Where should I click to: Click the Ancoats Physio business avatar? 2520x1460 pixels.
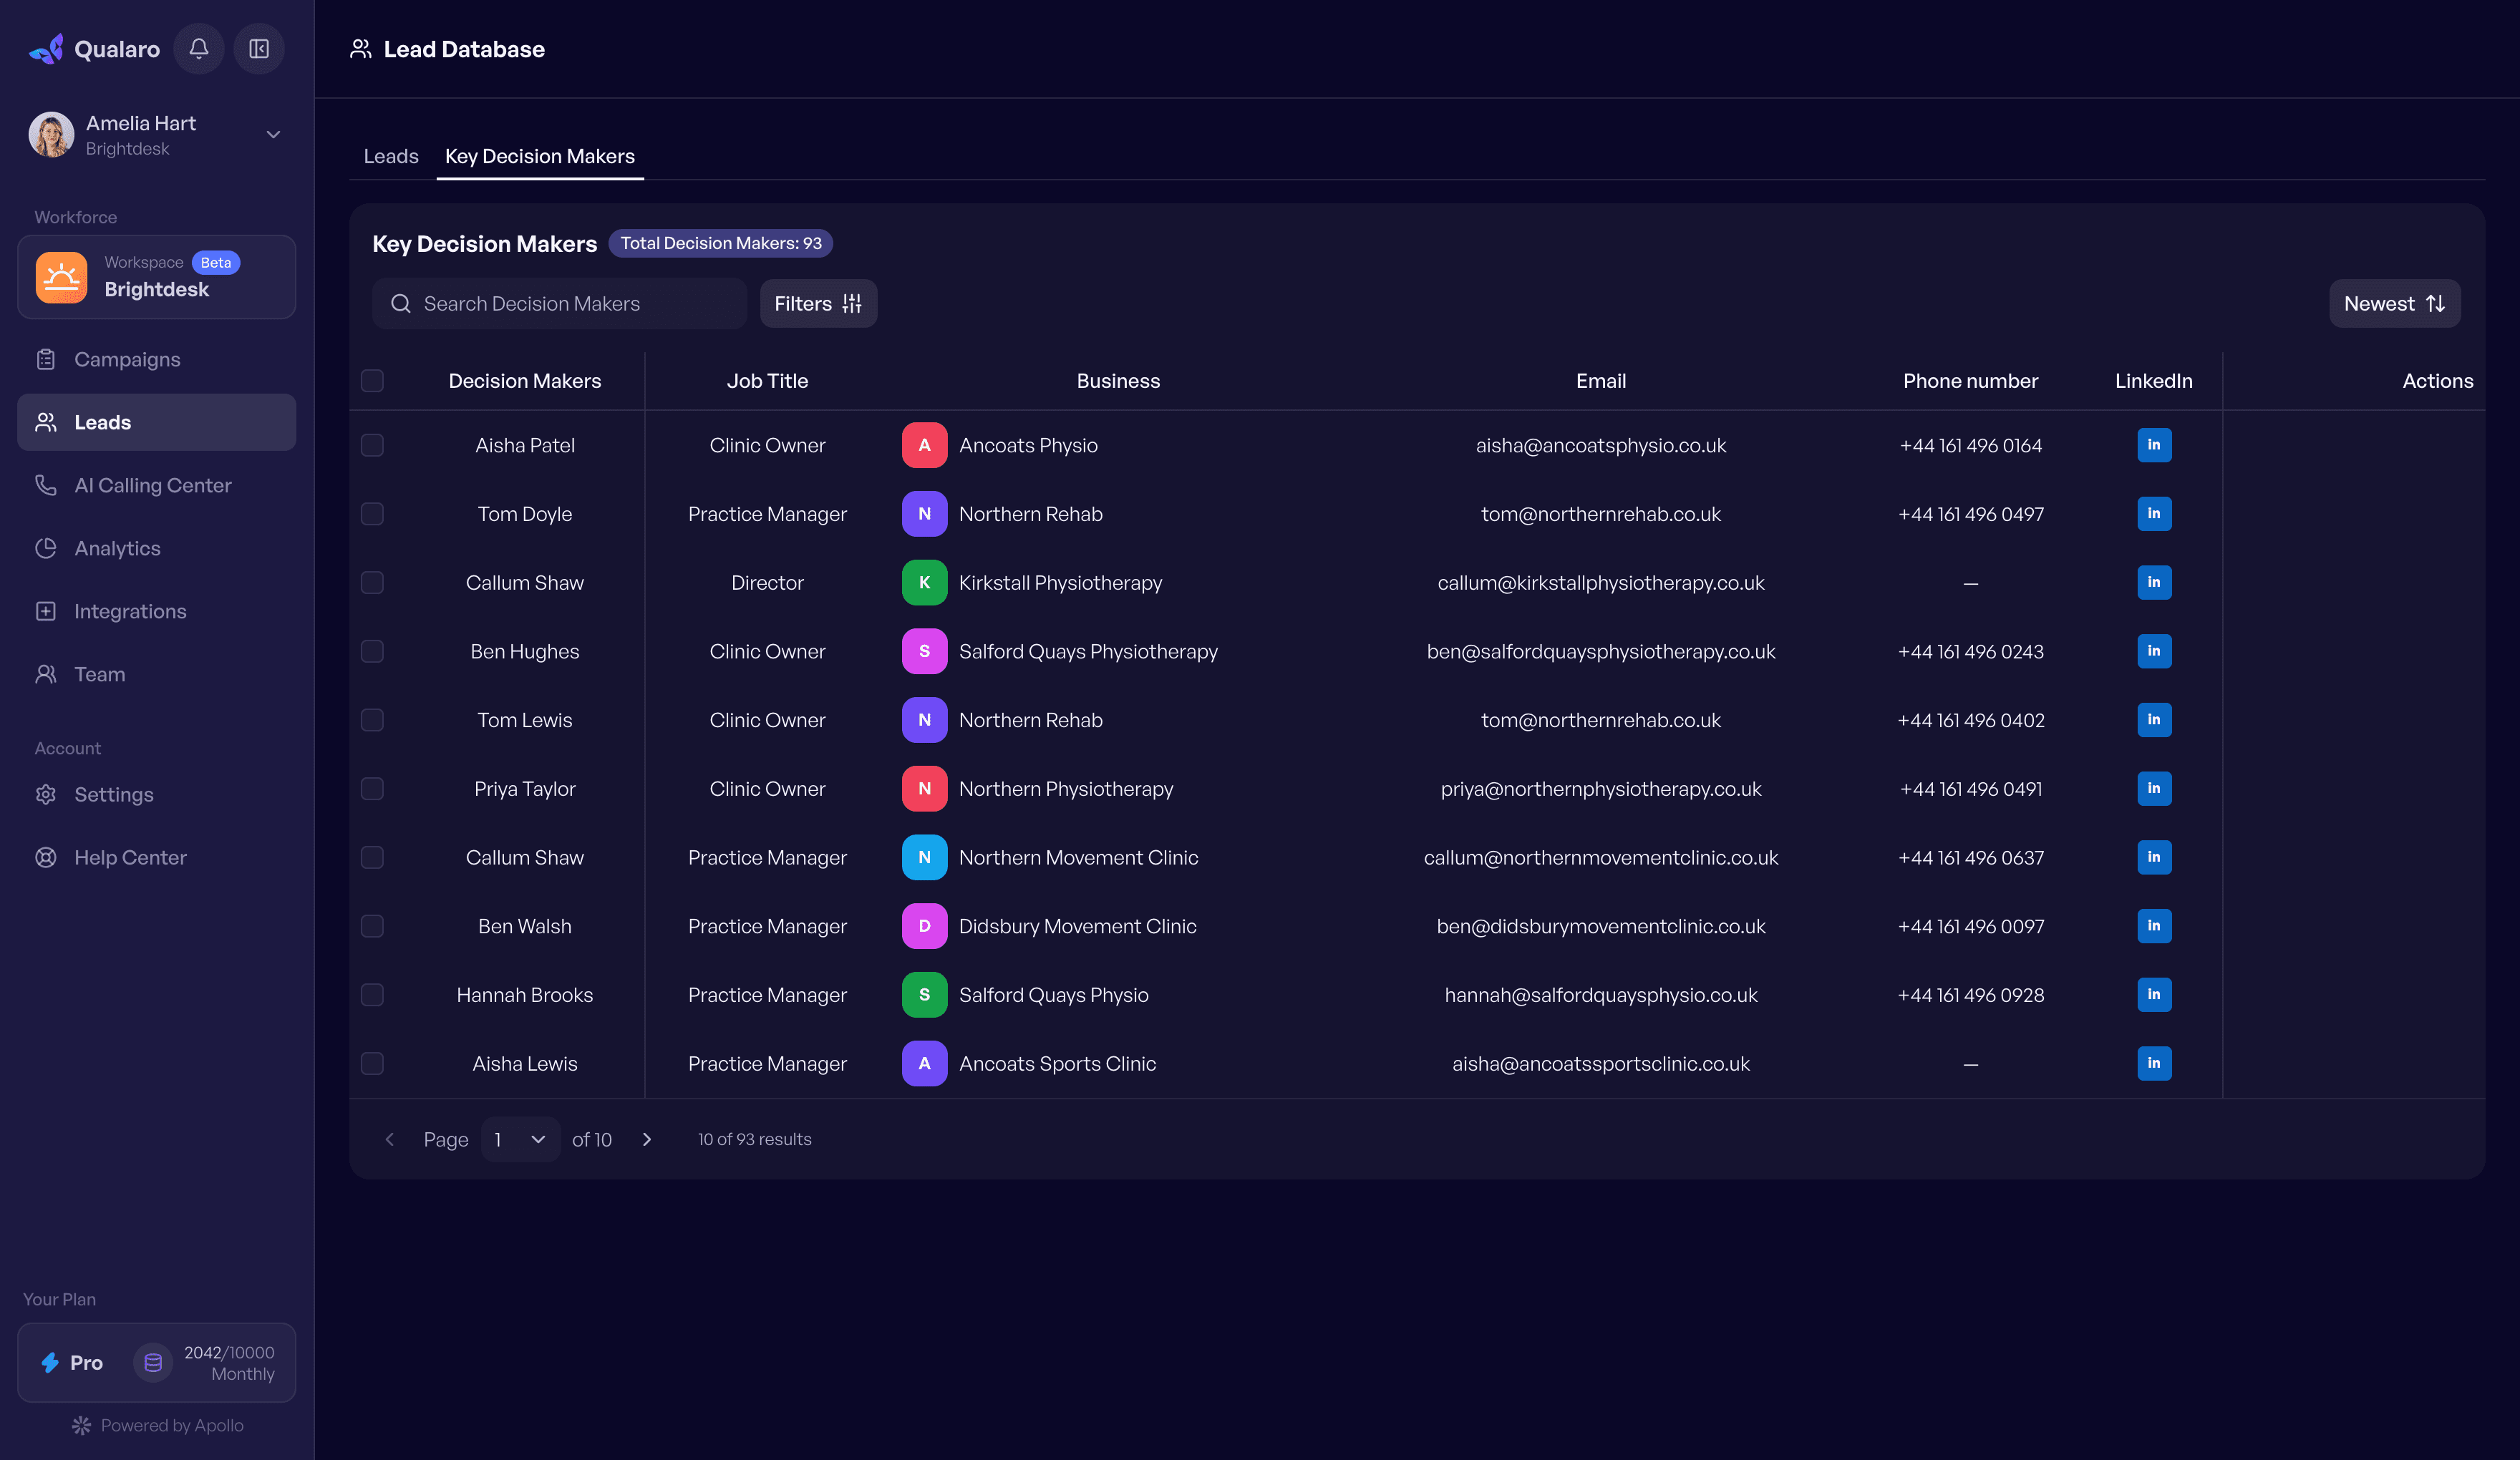[x=924, y=445]
